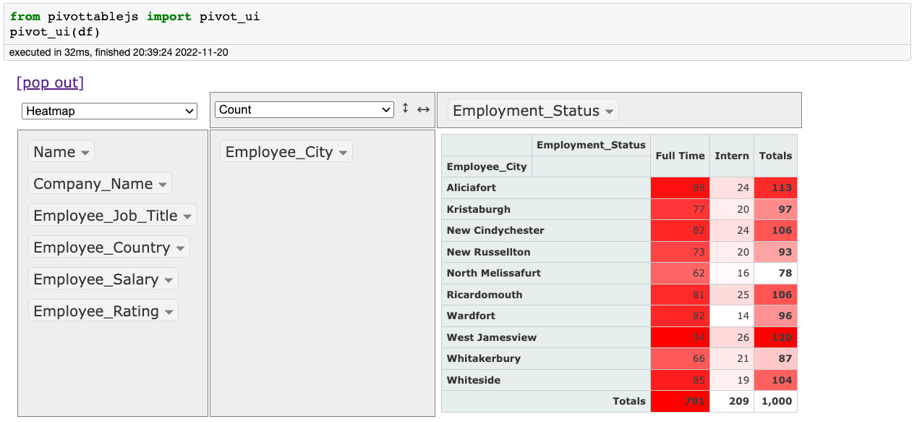The width and height of the screenshot is (917, 422).
Task: Toggle the column sort order arrow icon
Action: tap(422, 109)
